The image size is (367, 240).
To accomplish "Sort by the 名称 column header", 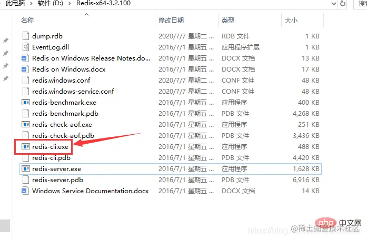I will pos(27,21).
